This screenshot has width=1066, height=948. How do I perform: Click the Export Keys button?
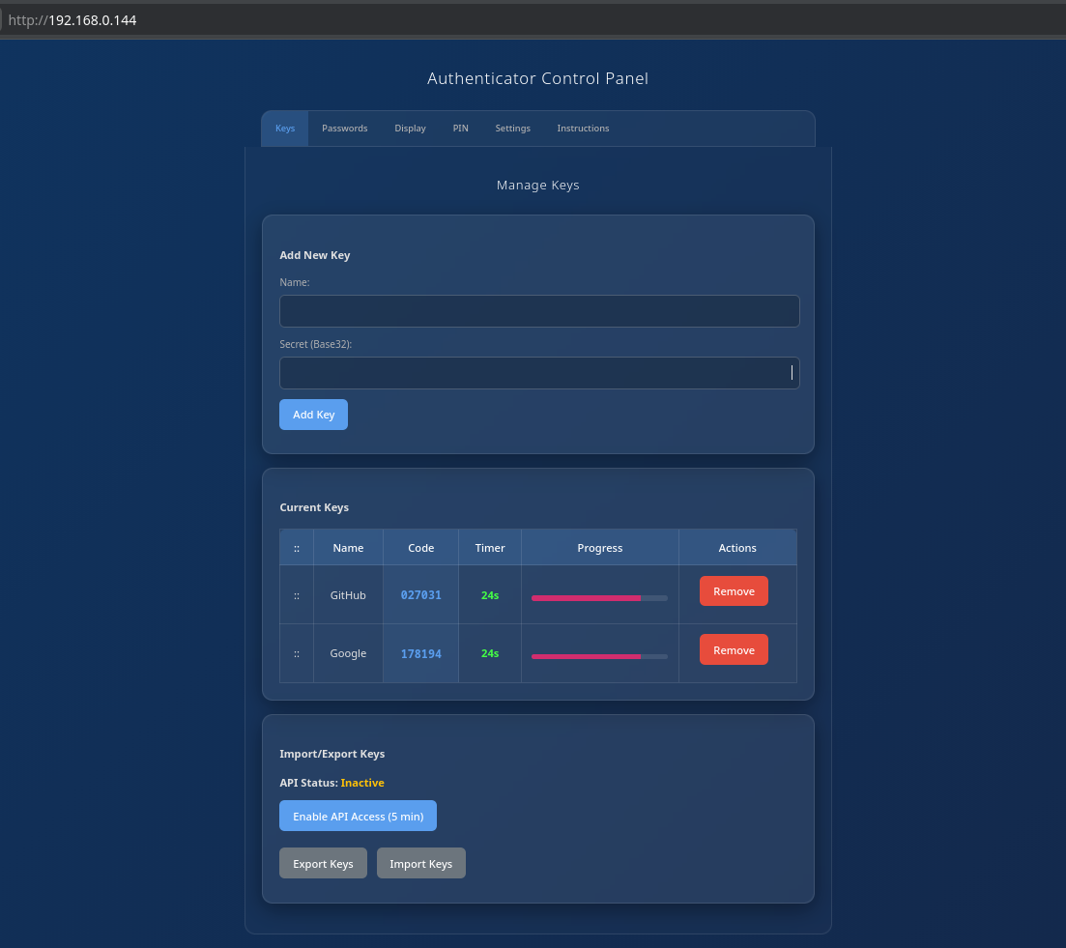tap(323, 863)
